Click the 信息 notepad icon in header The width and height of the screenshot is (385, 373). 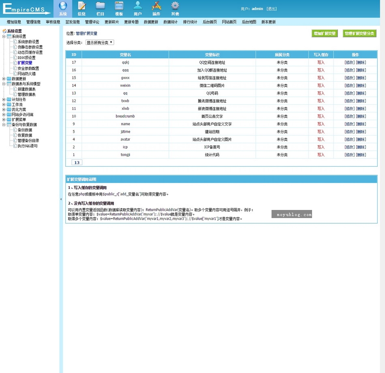pyautogui.click(x=81, y=6)
